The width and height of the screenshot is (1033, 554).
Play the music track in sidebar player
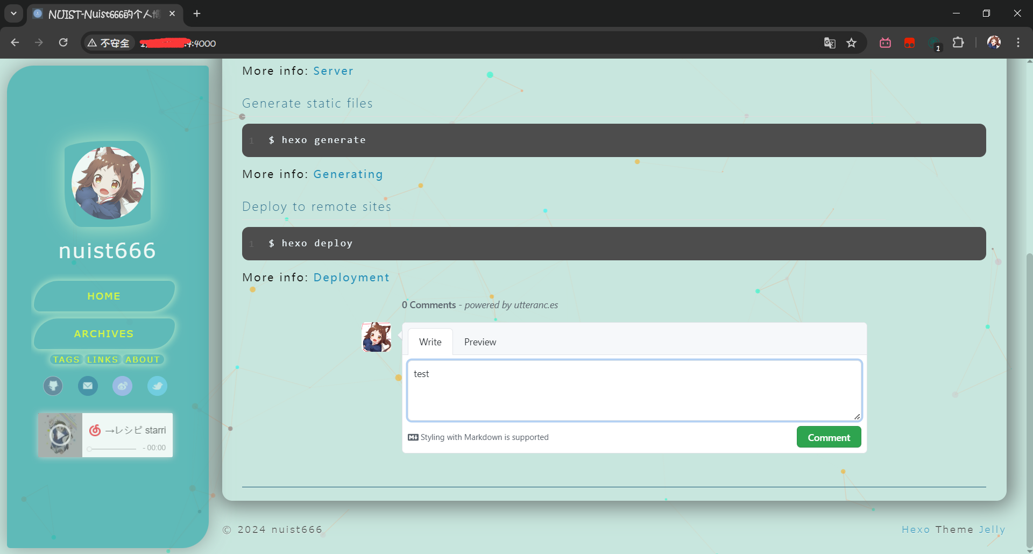tap(60, 435)
